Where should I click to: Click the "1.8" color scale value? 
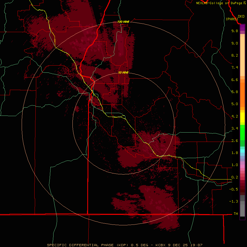point(235,153)
